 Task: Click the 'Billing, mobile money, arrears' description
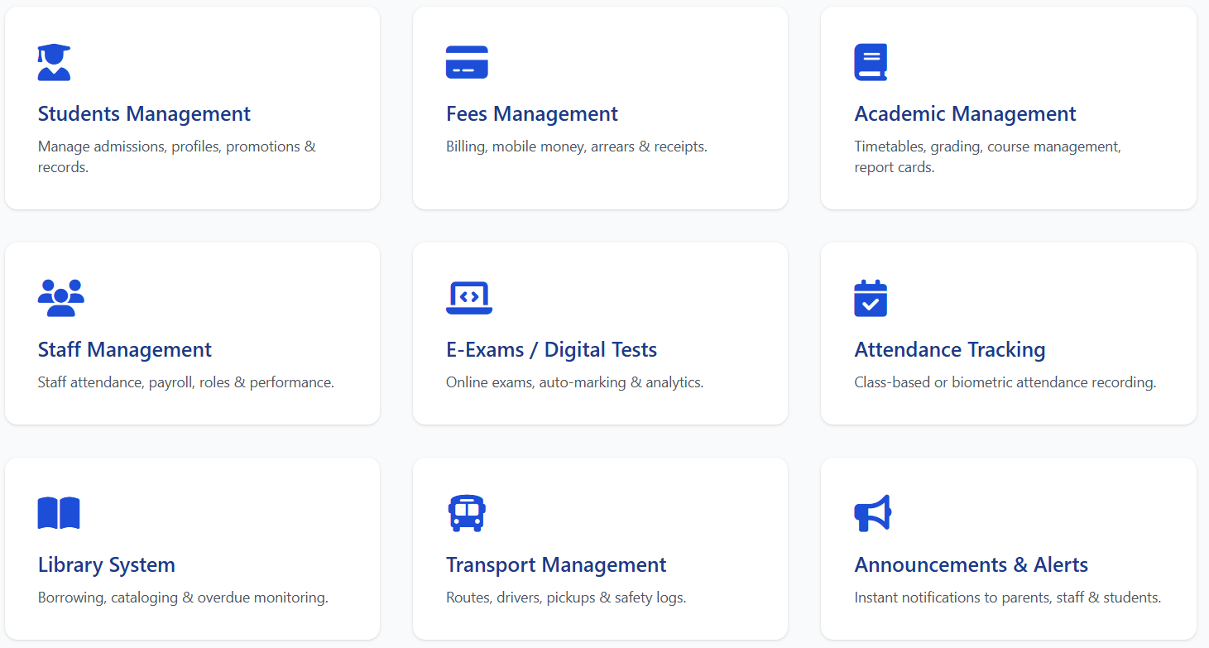pos(576,146)
